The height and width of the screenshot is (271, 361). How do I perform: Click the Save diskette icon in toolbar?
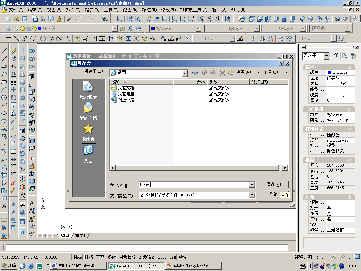25,19
